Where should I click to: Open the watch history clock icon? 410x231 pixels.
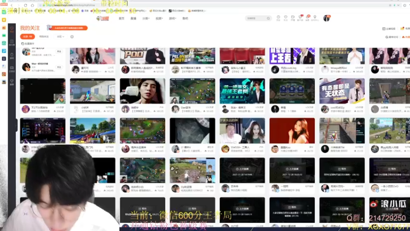[x=278, y=18]
